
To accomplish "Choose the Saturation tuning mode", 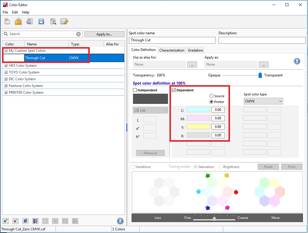I will 195,167.
